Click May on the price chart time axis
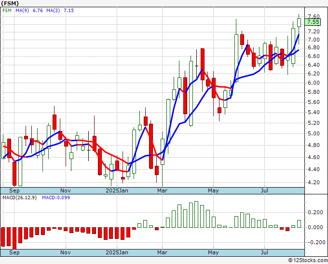 pyautogui.click(x=213, y=191)
